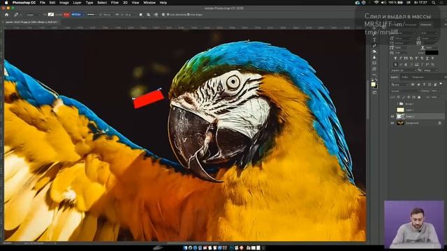Open the Path operations icon
The image size is (447, 251).
tap(140, 15)
